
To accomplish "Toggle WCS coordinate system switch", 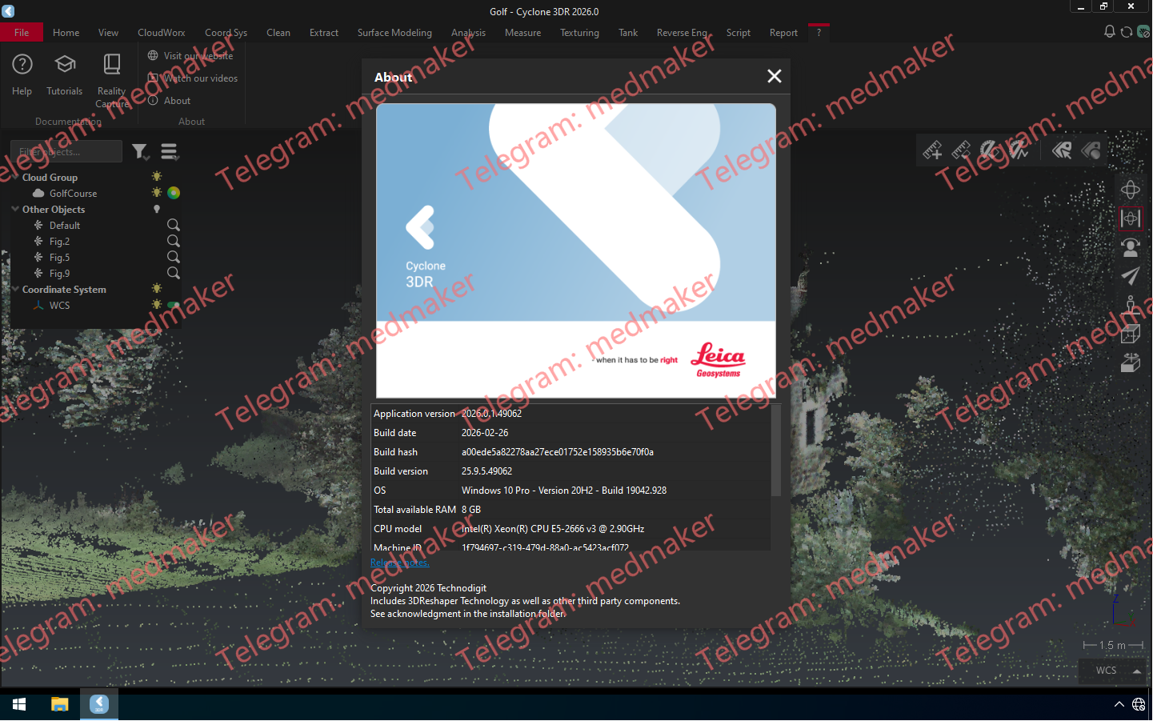I will pos(174,305).
